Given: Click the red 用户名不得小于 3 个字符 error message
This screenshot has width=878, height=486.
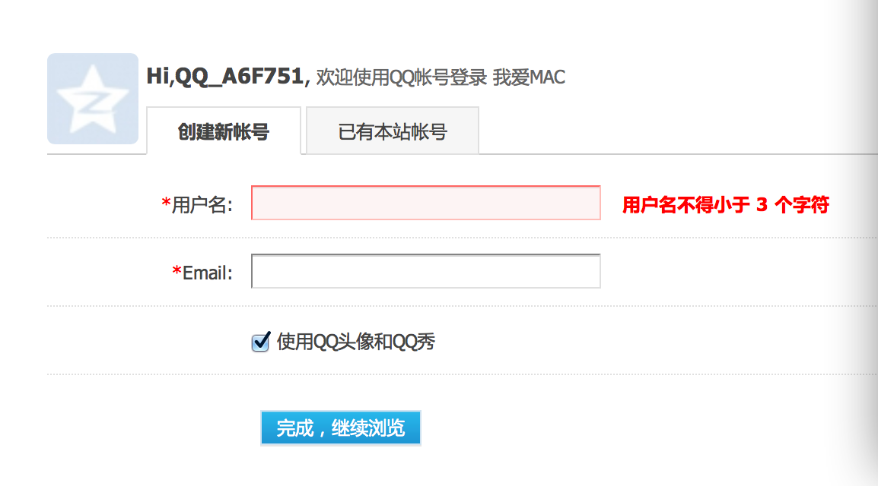Looking at the screenshot, I should tap(725, 204).
